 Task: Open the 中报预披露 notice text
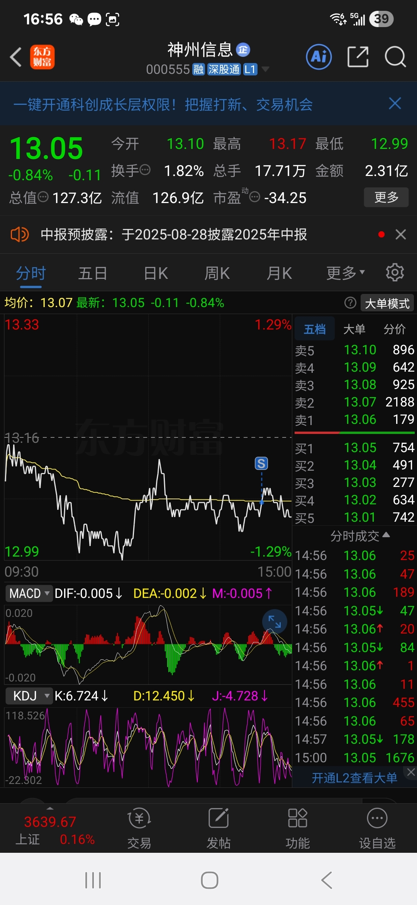174,234
